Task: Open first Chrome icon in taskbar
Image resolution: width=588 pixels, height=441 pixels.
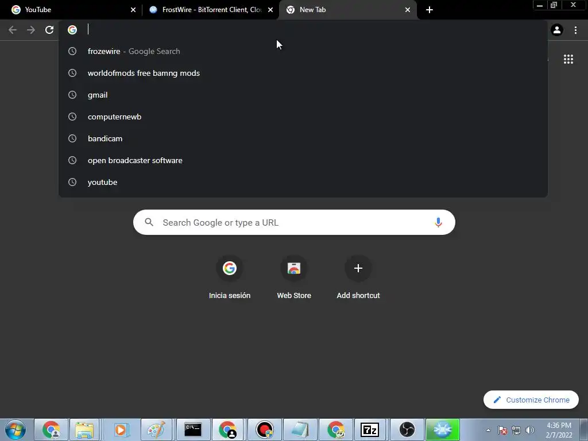Action: pos(51,430)
